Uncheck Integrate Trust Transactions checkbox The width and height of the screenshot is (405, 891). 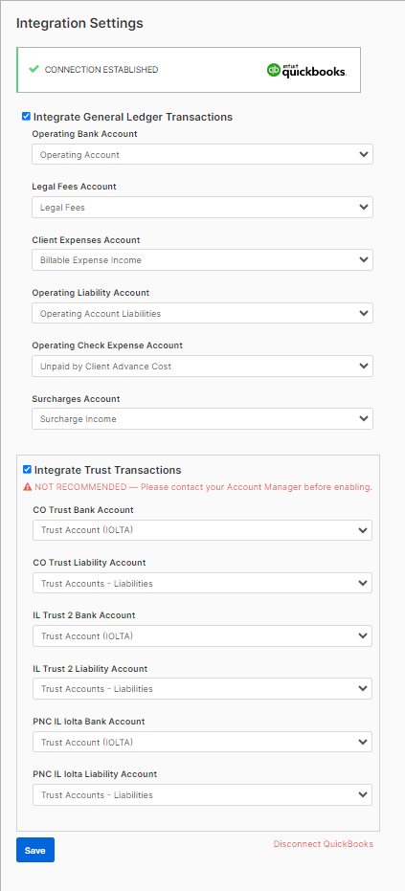[27, 469]
